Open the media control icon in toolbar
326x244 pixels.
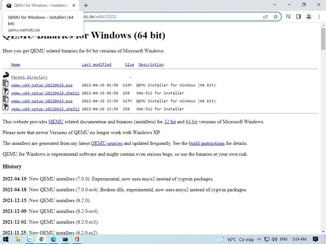pos(288,17)
